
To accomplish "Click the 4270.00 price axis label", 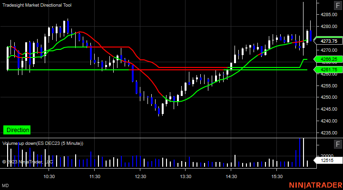I will [329, 50].
